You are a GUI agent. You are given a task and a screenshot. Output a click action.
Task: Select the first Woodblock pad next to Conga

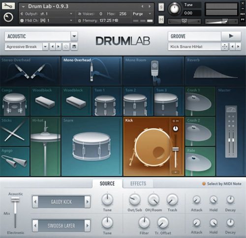[45, 101]
